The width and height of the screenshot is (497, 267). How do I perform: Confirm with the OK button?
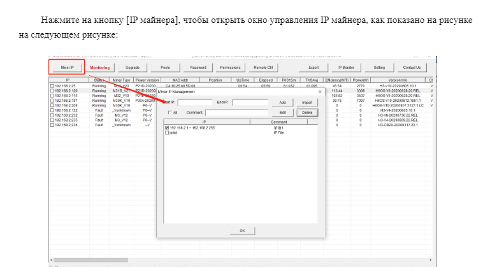tap(242, 231)
